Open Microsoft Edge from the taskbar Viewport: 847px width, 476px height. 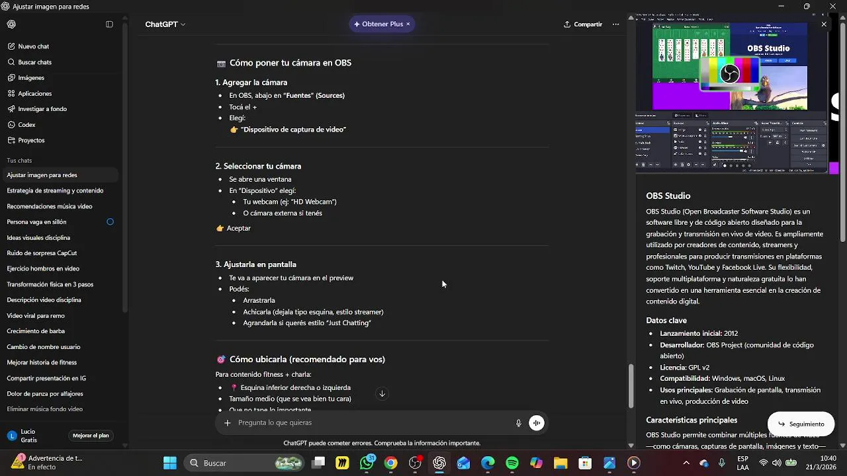click(488, 463)
